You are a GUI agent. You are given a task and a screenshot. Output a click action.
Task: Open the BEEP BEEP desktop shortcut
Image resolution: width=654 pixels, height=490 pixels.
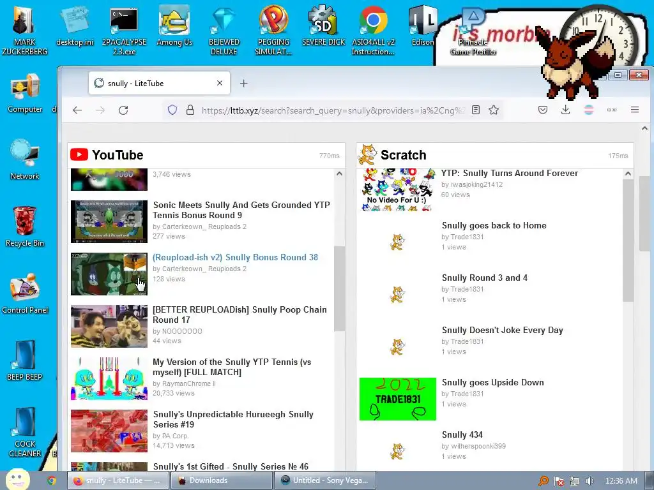(x=25, y=361)
